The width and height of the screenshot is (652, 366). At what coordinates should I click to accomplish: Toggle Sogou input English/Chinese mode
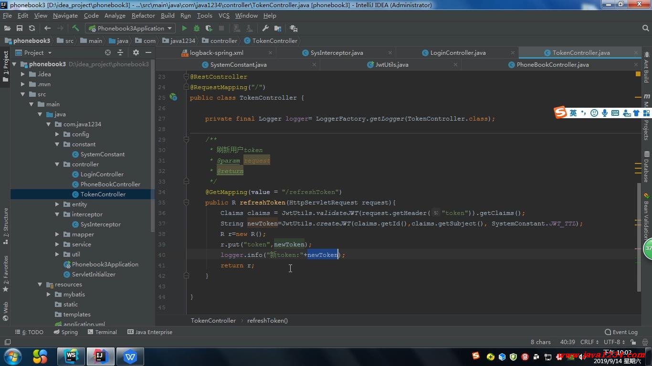(573, 113)
